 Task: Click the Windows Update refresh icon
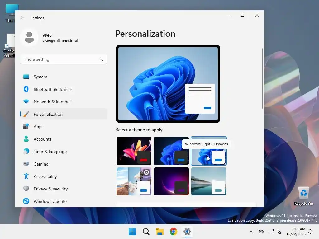26,201
